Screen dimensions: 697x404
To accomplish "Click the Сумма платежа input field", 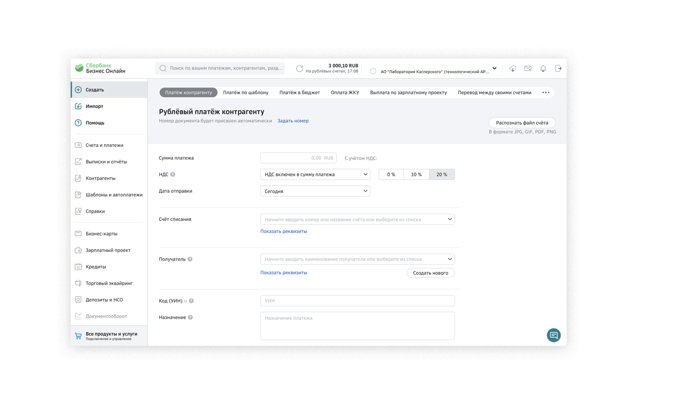I will (298, 158).
